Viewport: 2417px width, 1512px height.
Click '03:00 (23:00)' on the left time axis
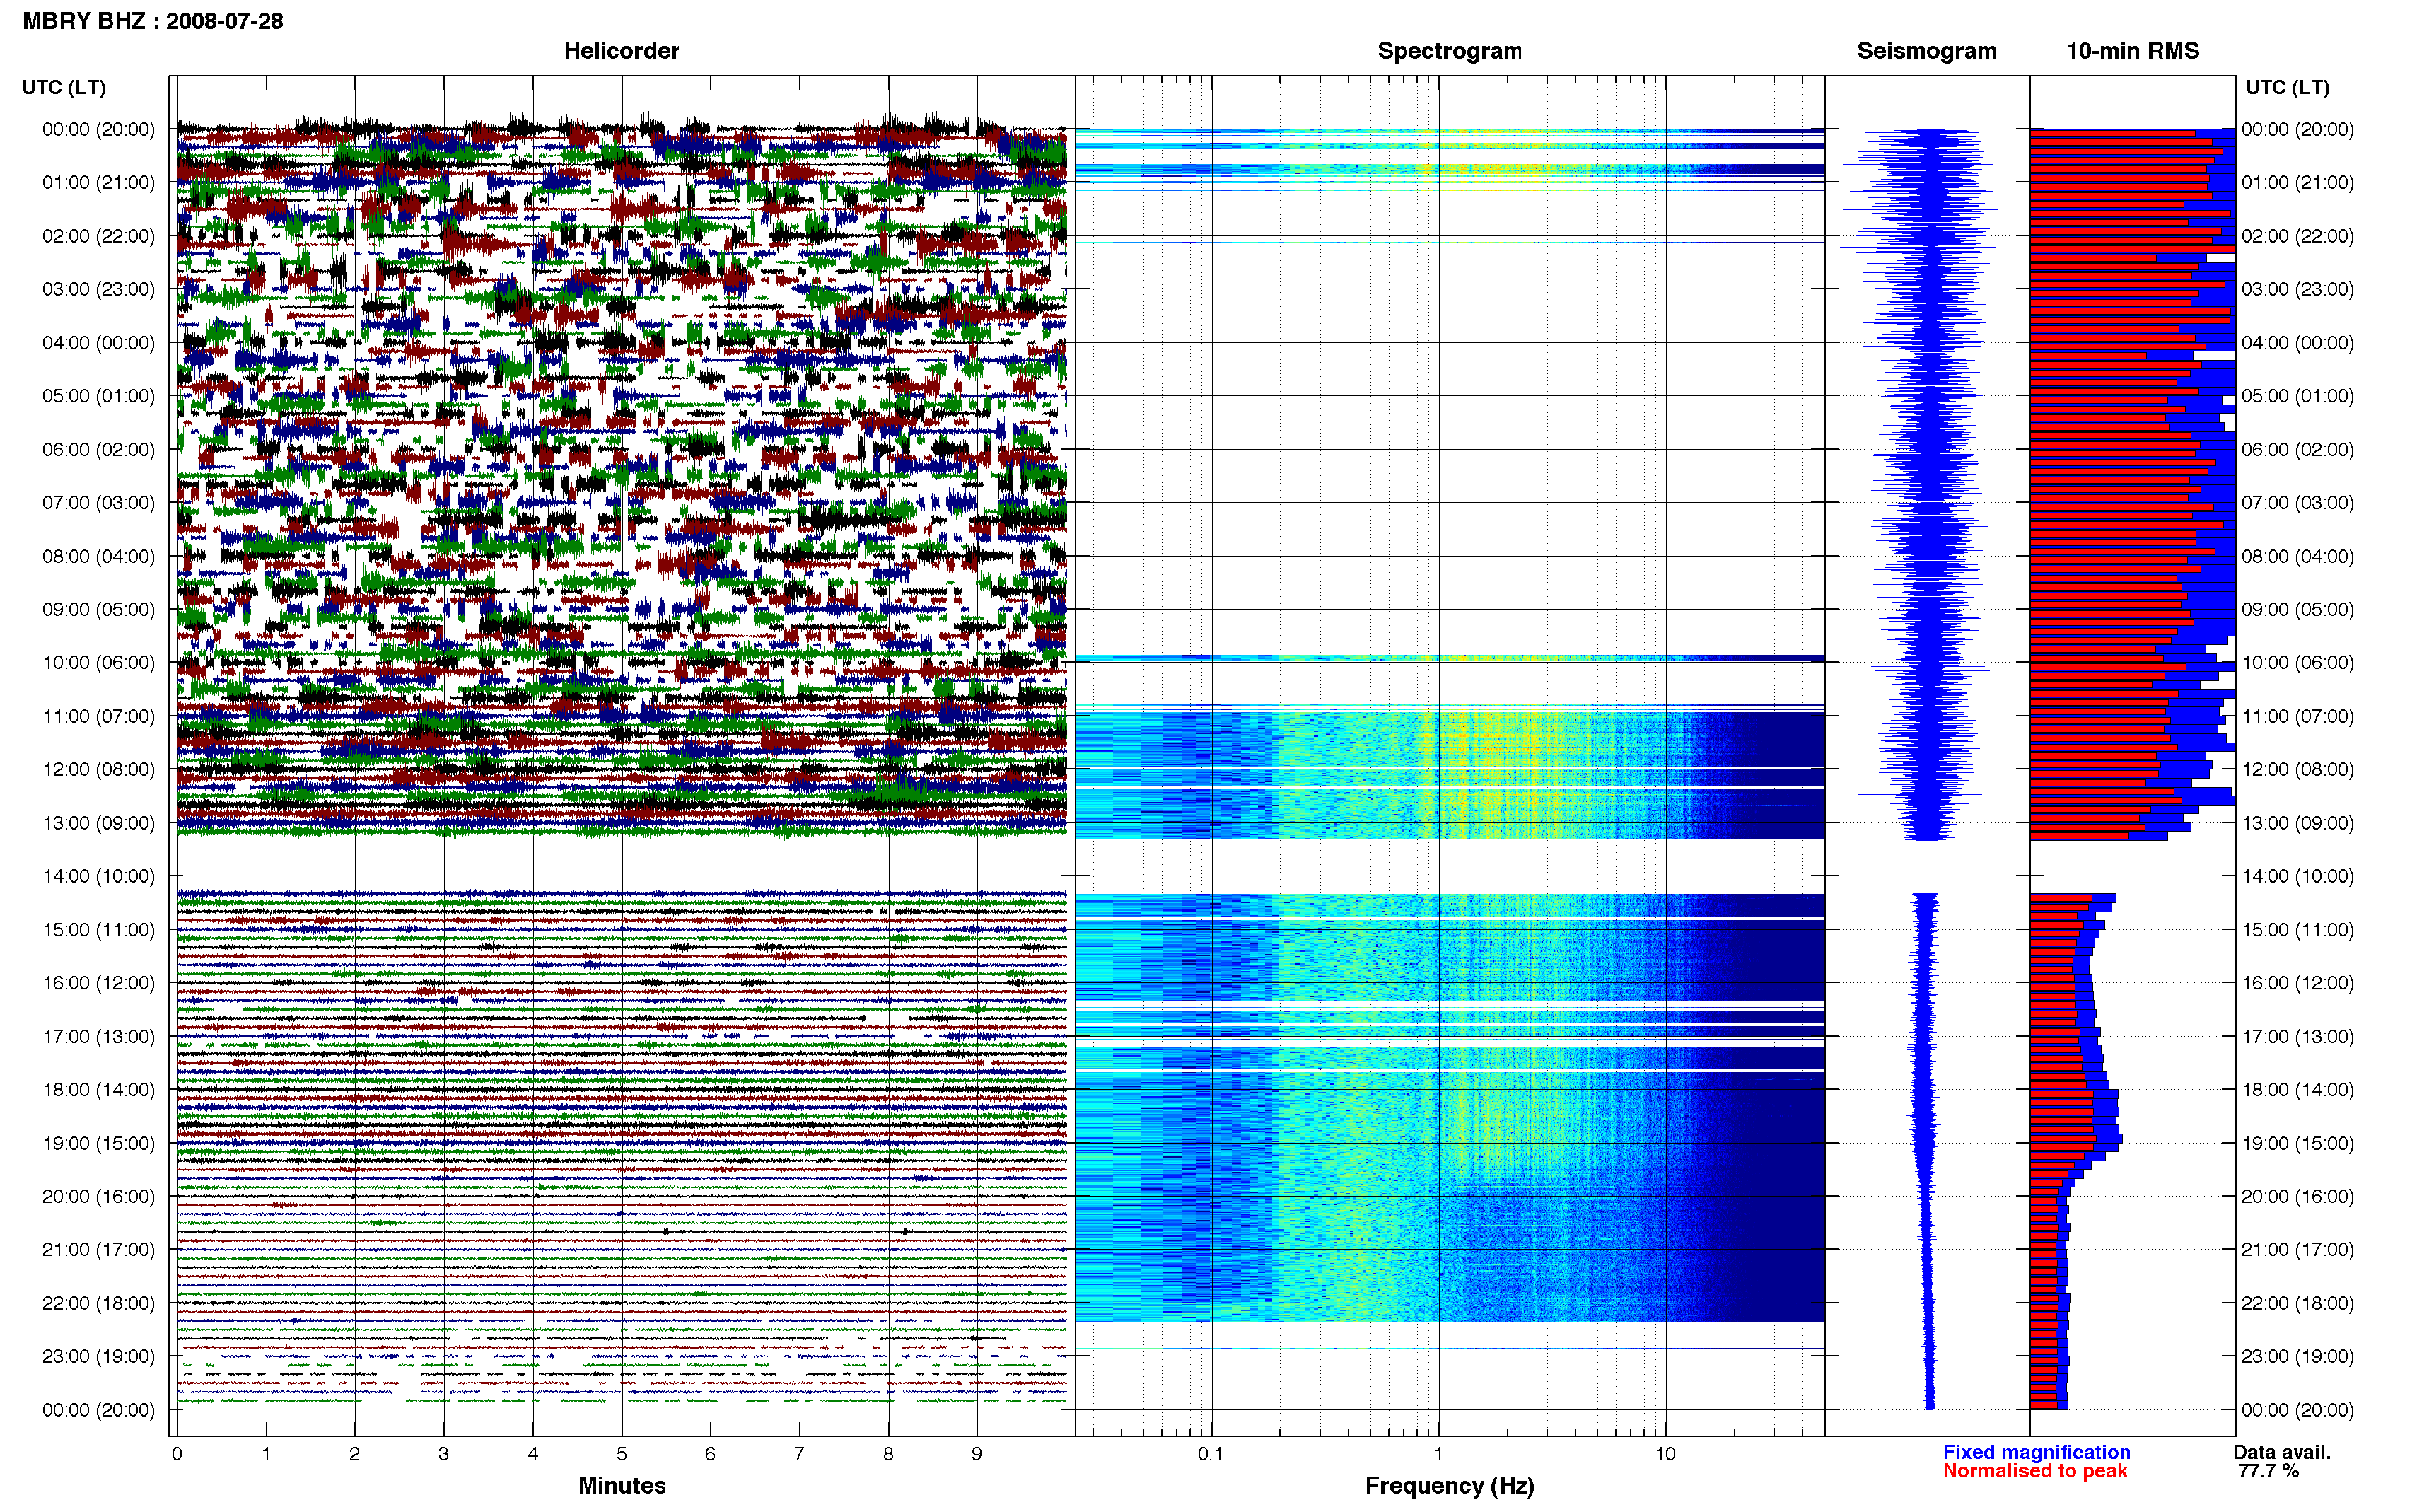pyautogui.click(x=98, y=289)
